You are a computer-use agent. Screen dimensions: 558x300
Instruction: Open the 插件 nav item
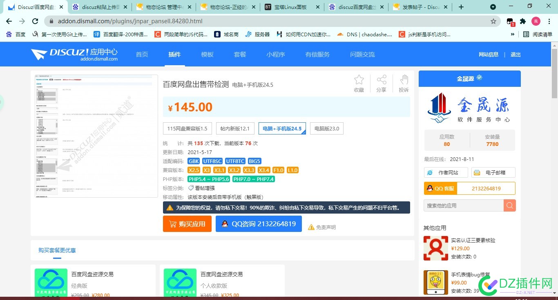coord(174,55)
